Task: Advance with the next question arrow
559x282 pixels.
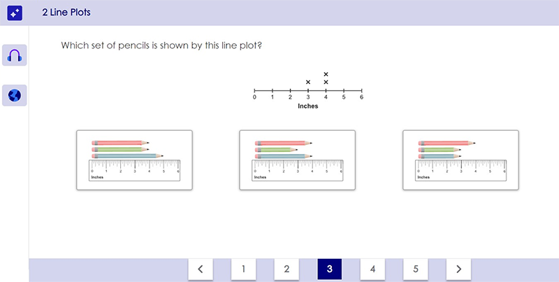Action: tap(458, 269)
